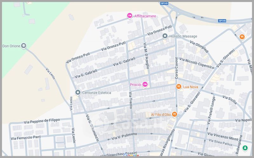254x158 pixels.
Task: Click the pink Affittacamere lodging icon
Action: 130,16
